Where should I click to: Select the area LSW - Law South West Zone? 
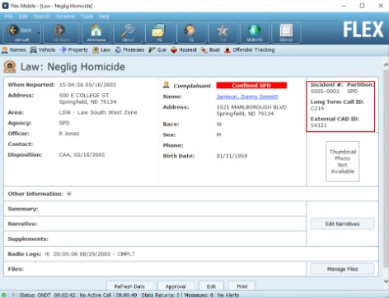[x=98, y=112]
